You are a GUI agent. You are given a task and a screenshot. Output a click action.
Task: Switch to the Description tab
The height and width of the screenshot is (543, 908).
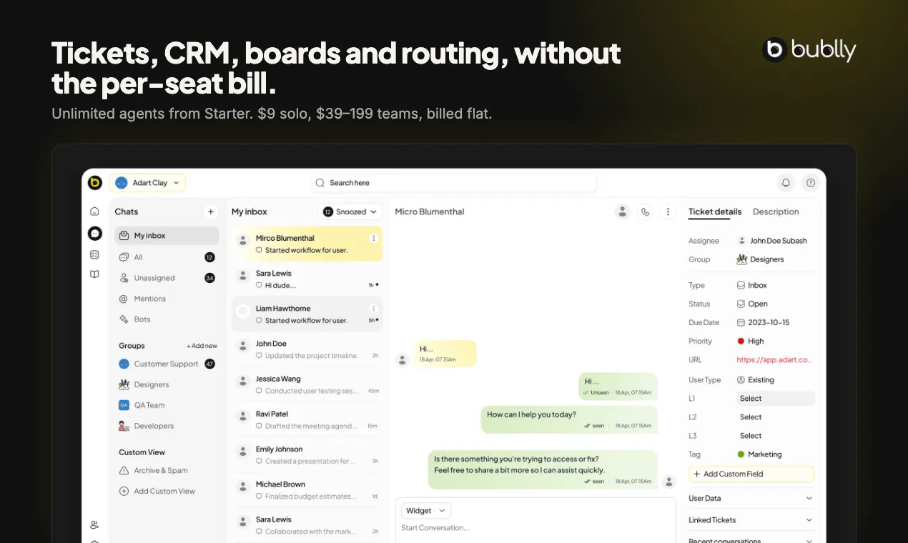coord(776,211)
